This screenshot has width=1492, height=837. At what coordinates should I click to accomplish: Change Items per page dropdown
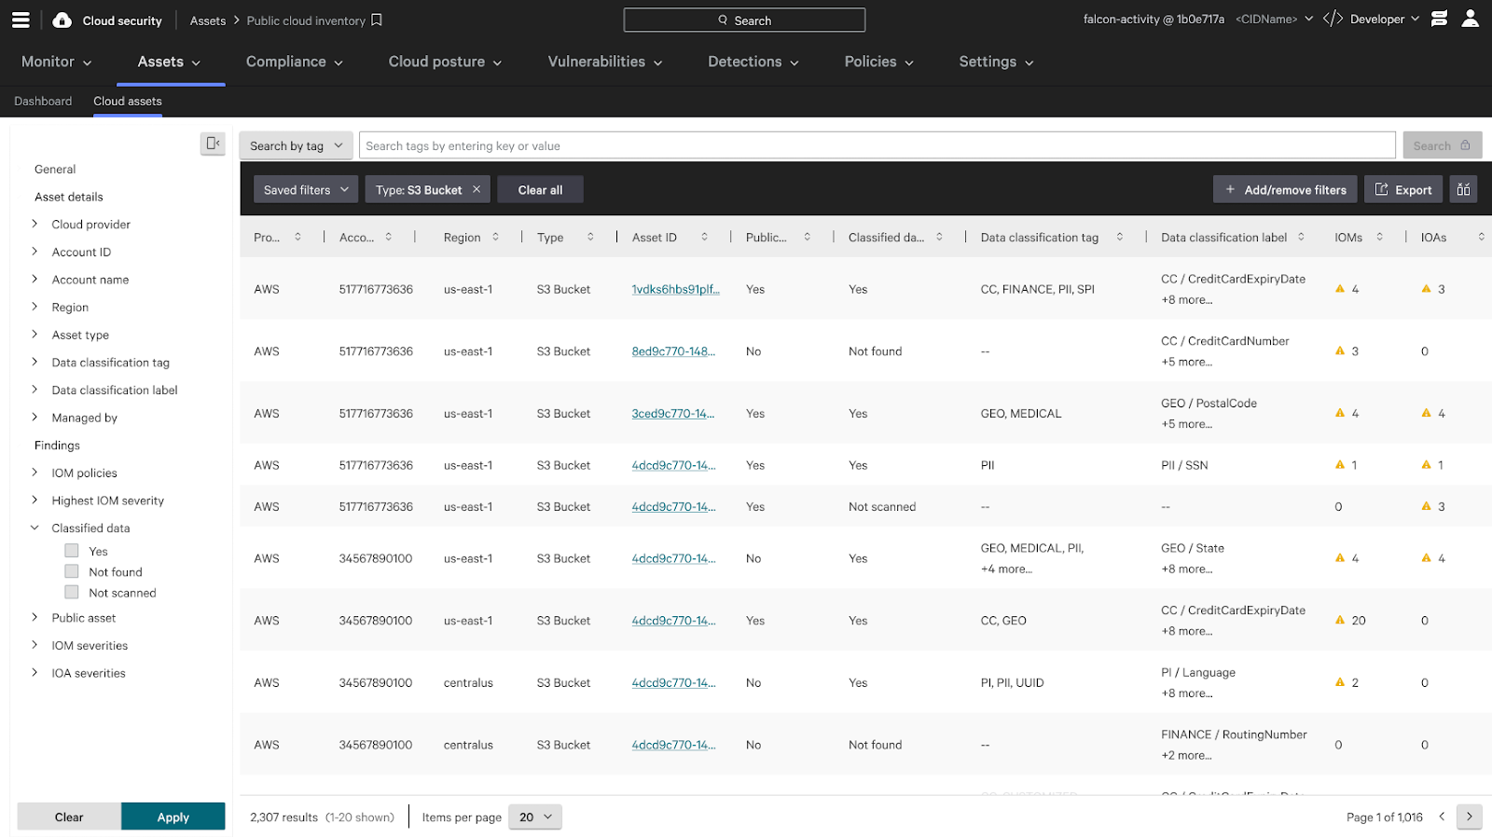click(x=535, y=816)
